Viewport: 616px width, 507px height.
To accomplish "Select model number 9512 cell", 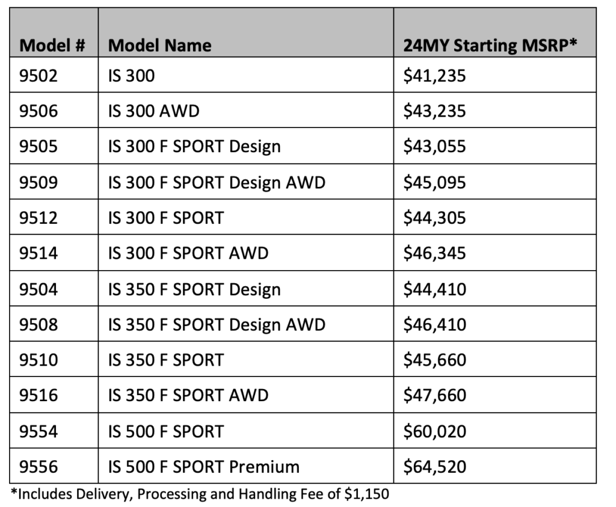I will coord(38,218).
